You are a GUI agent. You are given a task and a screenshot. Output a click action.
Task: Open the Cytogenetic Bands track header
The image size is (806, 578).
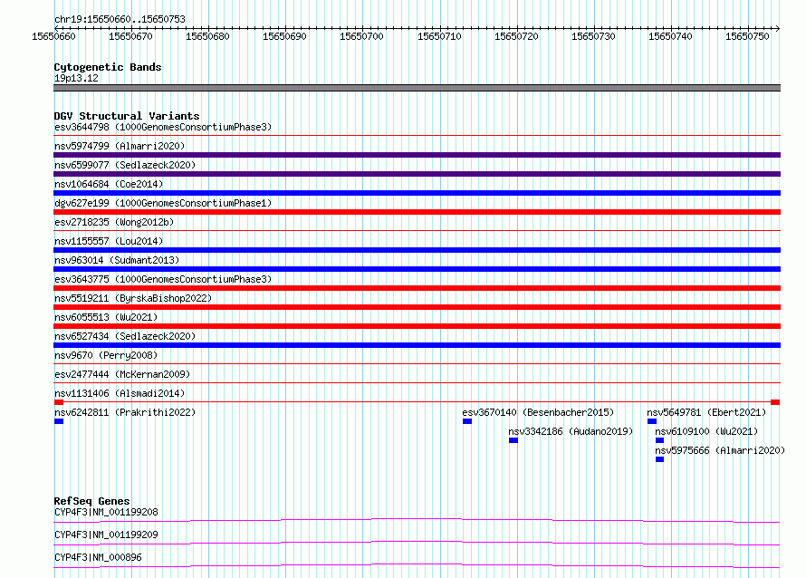(x=108, y=67)
